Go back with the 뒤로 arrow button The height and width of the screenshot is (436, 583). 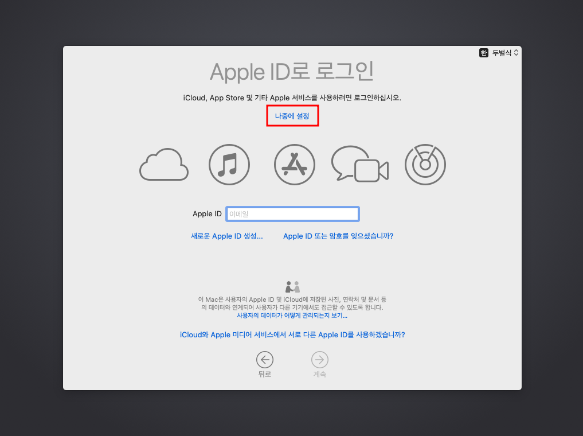(x=265, y=360)
